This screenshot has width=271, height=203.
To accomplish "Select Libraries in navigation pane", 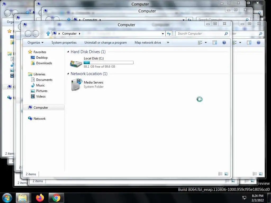I will coord(39,74).
